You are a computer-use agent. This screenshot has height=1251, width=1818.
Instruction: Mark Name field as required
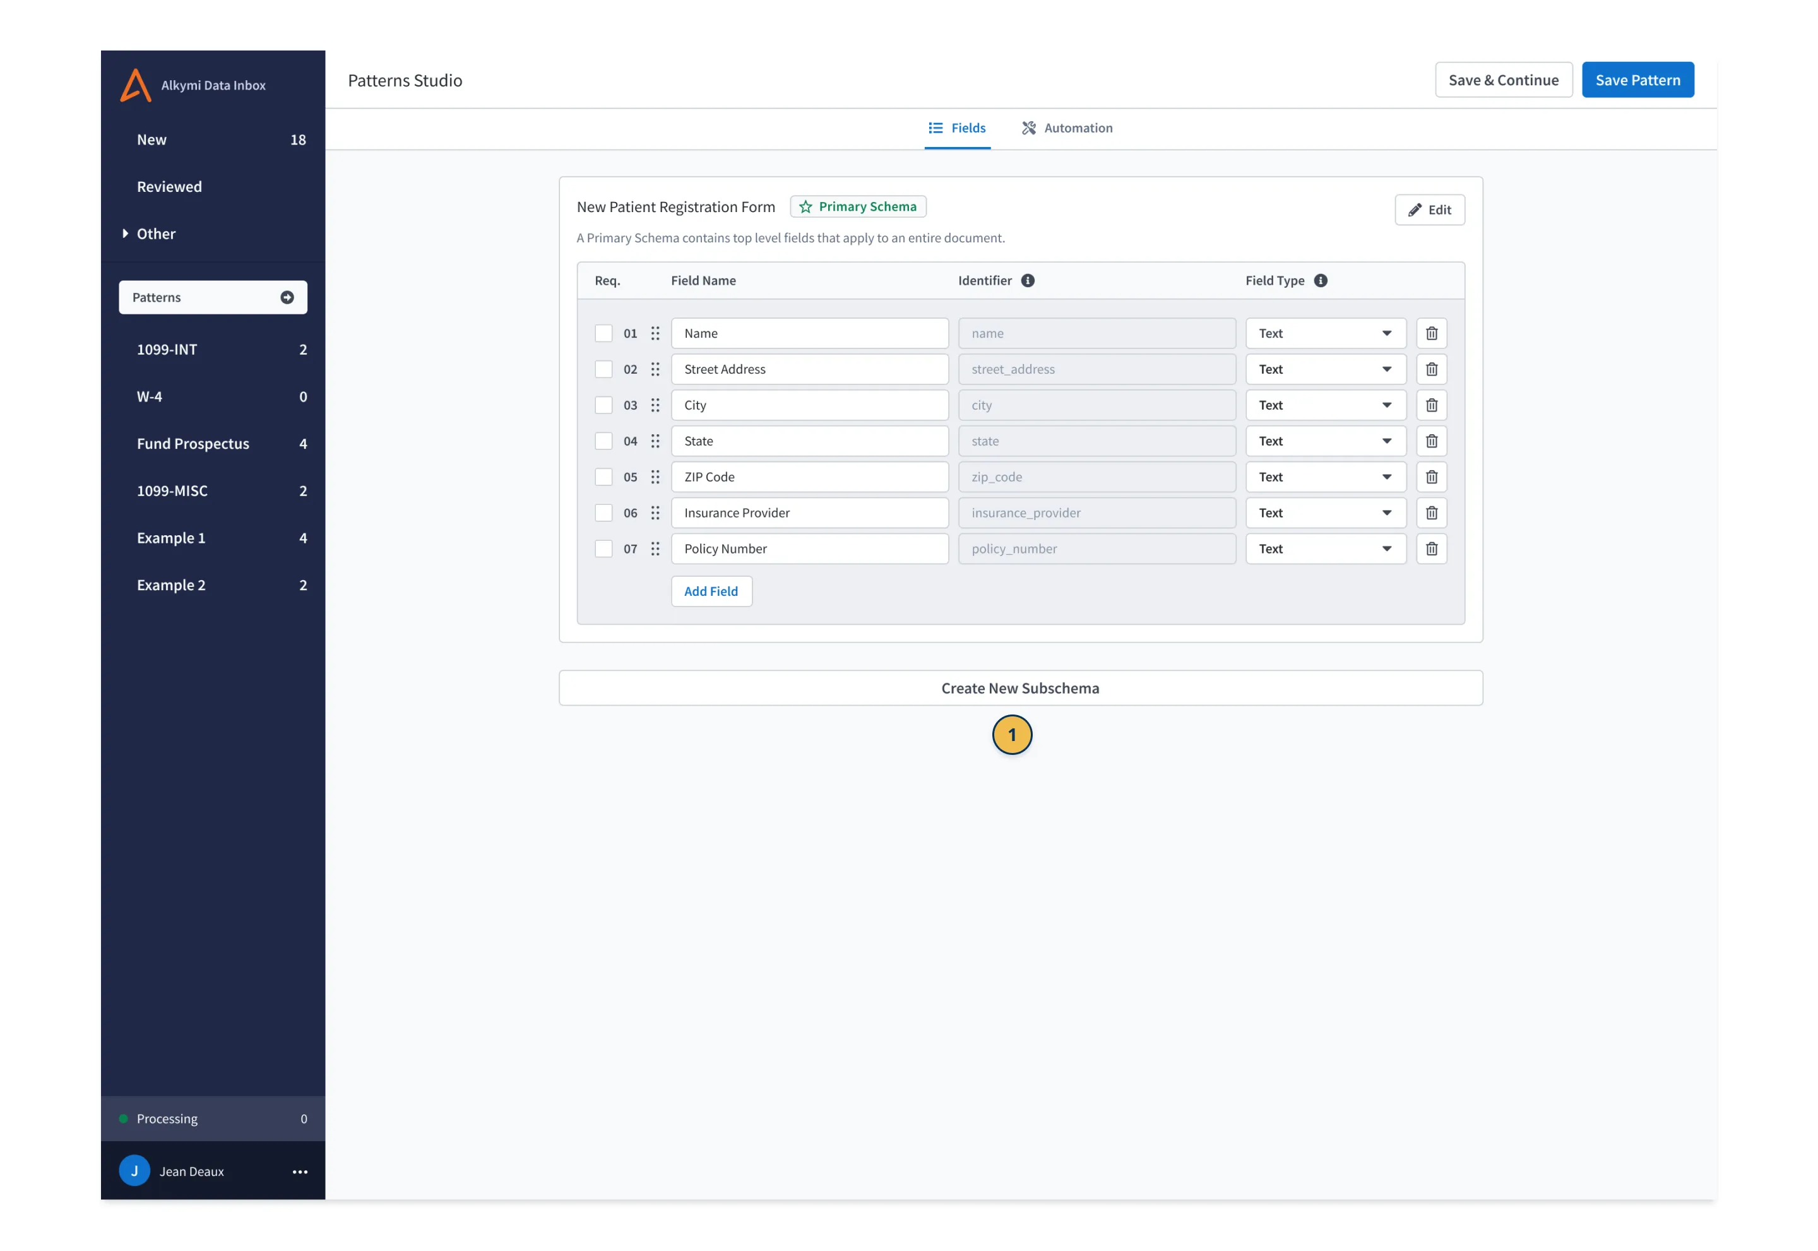point(603,333)
